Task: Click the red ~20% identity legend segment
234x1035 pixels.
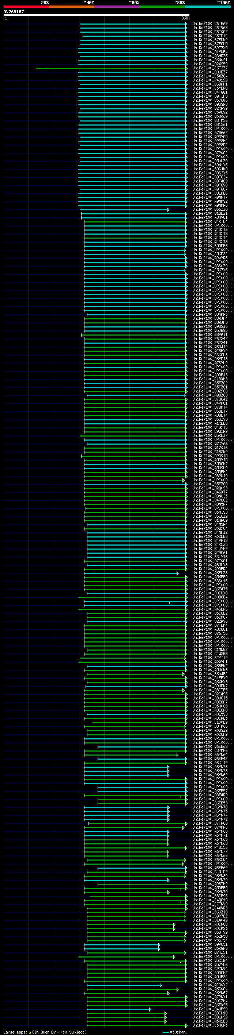Action: point(26,7)
